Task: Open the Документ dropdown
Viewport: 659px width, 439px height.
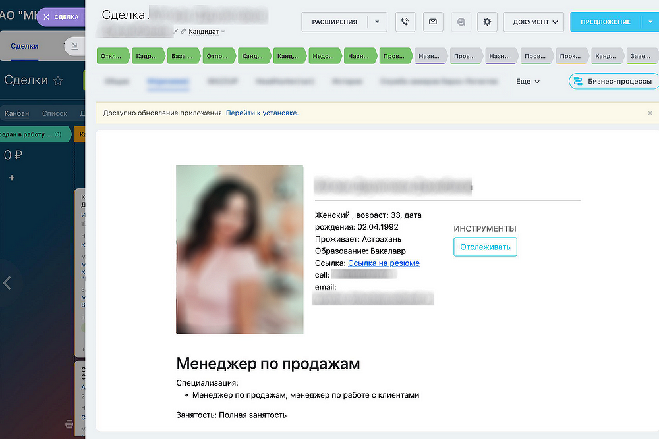Action: 534,22
